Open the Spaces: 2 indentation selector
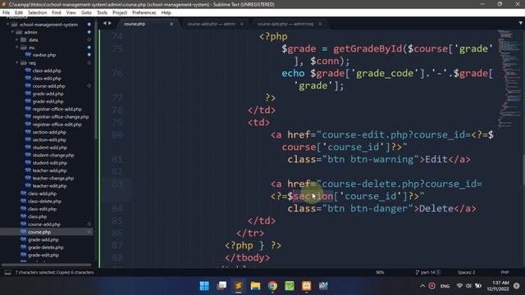 click(x=466, y=273)
